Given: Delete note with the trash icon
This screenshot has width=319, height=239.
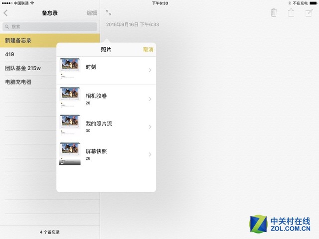Looking at the screenshot, I should click(274, 12).
